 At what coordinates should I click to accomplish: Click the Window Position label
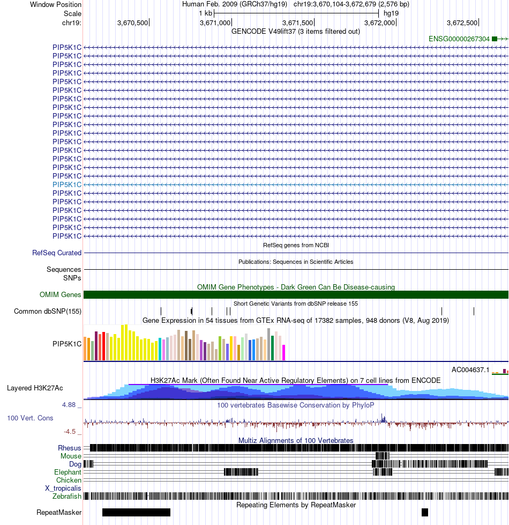(x=56, y=5)
